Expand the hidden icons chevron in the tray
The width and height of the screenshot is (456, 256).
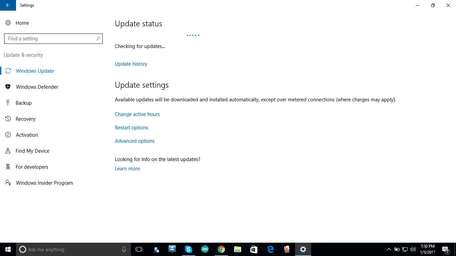[x=389, y=249]
